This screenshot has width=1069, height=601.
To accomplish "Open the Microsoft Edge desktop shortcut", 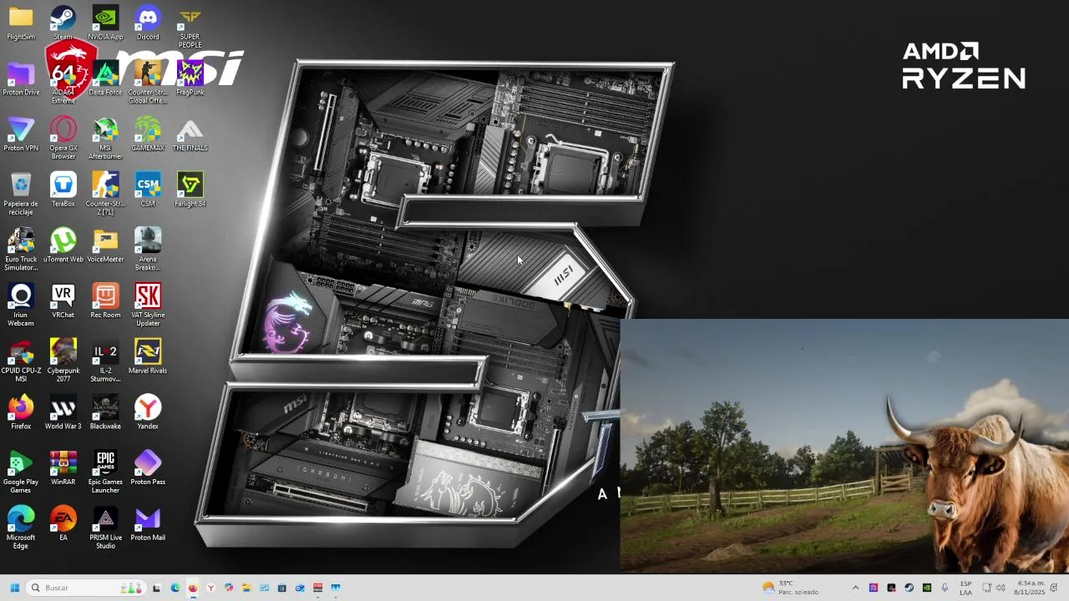I will point(21,528).
